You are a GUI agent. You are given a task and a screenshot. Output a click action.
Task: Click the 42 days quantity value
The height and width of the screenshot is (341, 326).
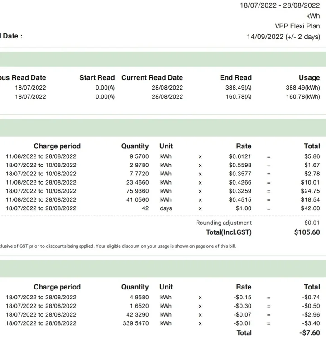145,208
